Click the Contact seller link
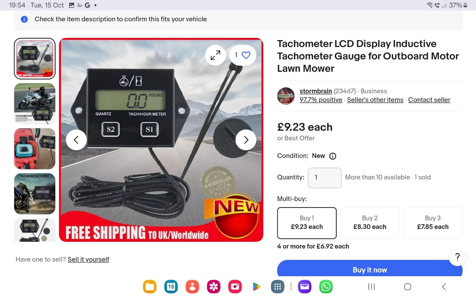The width and height of the screenshot is (476, 297). click(x=429, y=100)
